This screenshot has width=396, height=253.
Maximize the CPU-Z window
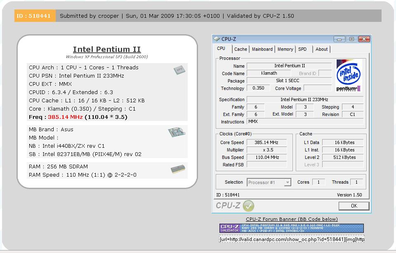[x=351, y=39]
